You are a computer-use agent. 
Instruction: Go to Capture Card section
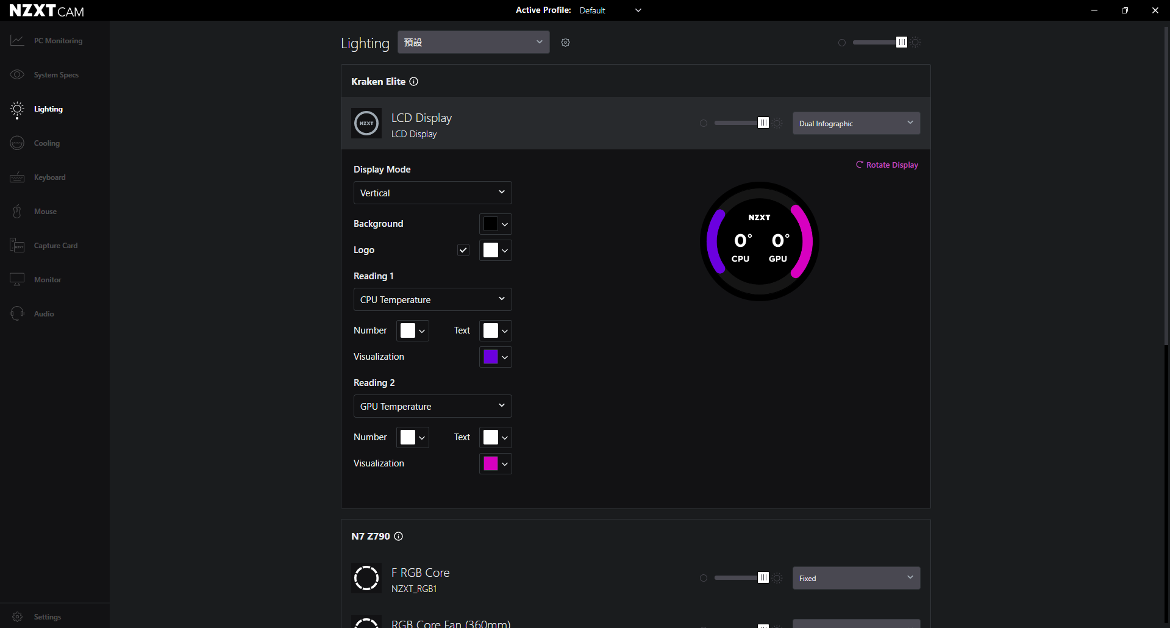tap(55, 246)
